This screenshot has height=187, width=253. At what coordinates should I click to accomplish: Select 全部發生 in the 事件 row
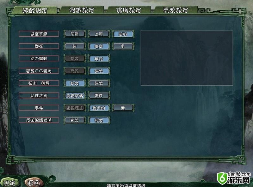tap(75, 108)
